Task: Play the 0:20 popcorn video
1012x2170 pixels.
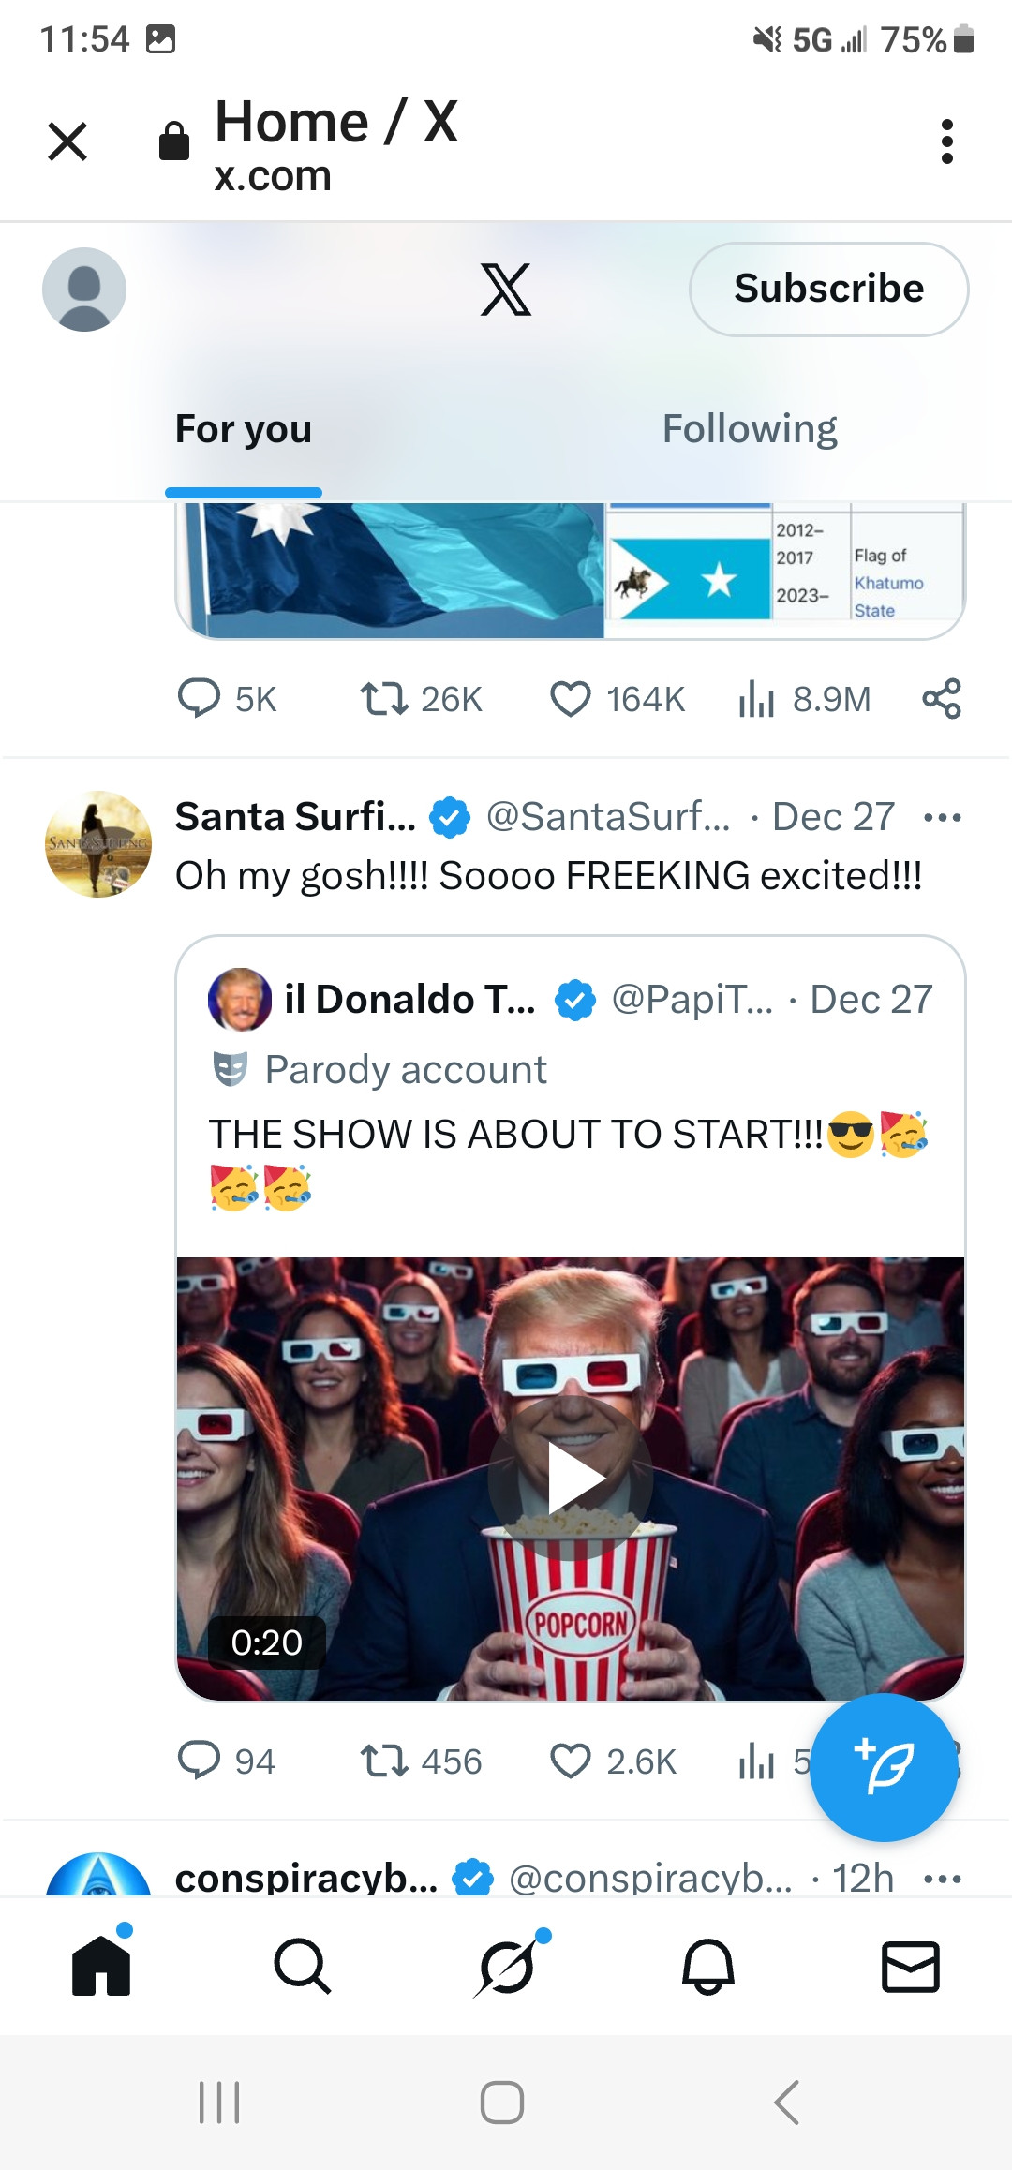Action: (571, 1479)
